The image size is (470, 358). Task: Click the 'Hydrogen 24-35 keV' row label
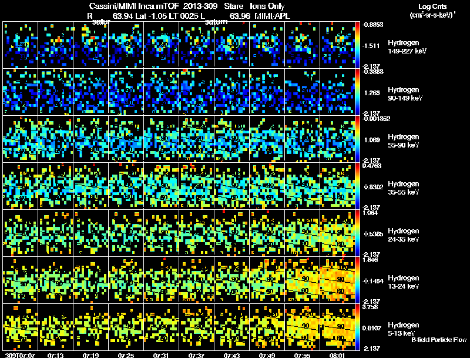coord(404,235)
